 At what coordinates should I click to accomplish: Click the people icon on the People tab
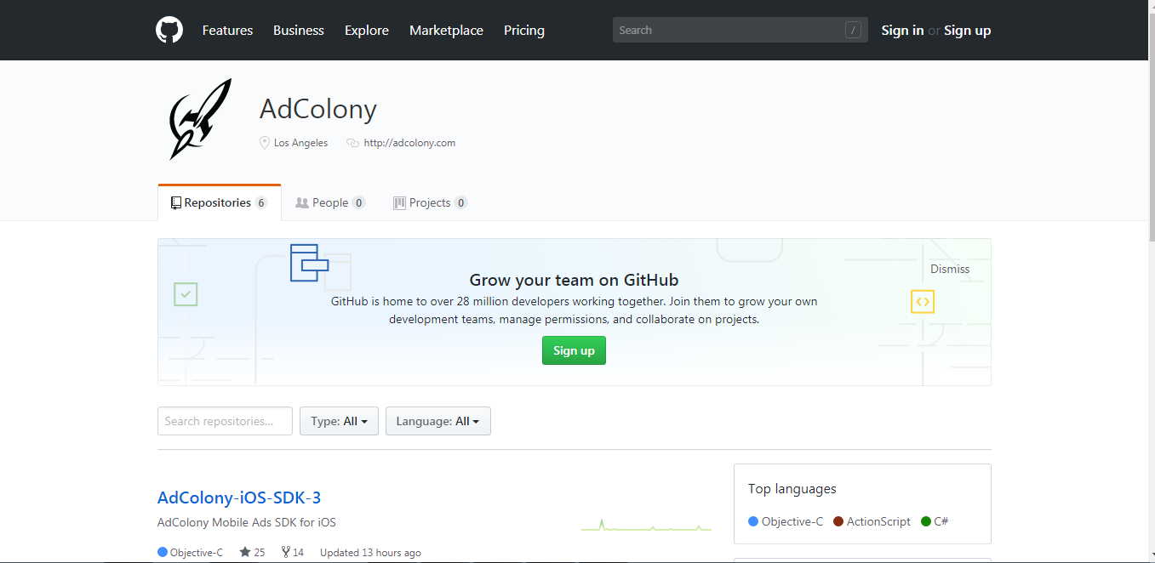301,202
